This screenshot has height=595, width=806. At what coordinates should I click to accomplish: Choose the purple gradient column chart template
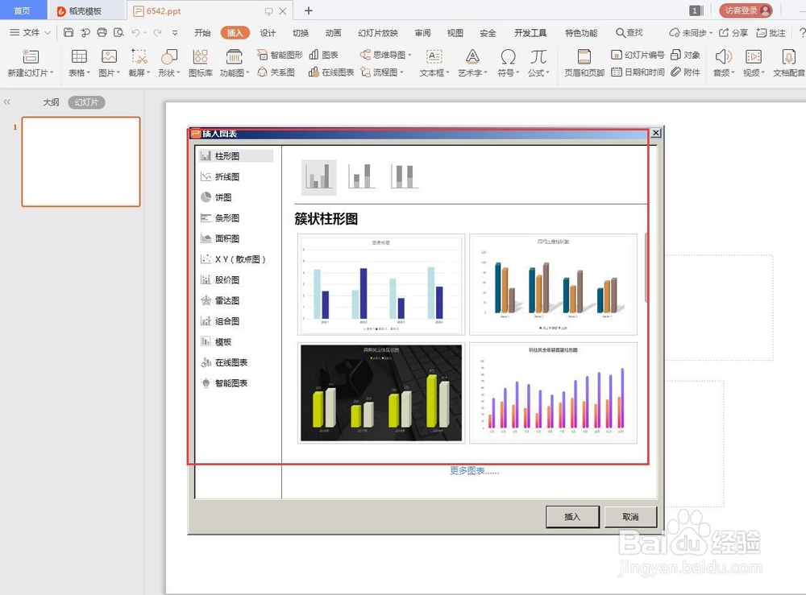553,393
